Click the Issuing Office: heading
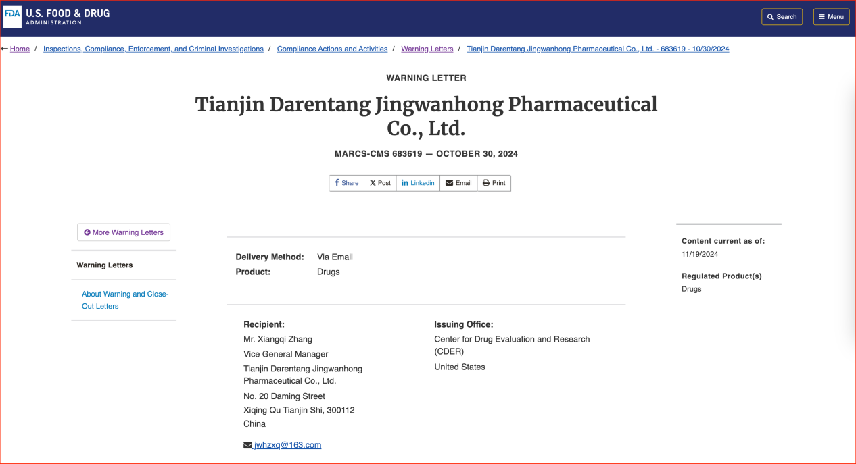This screenshot has height=464, width=856. tap(464, 324)
